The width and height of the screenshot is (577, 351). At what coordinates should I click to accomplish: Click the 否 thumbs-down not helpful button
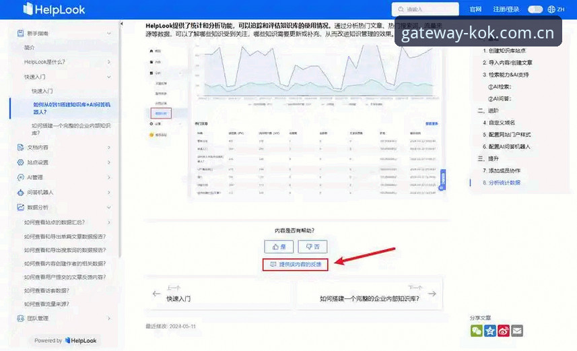tap(312, 247)
